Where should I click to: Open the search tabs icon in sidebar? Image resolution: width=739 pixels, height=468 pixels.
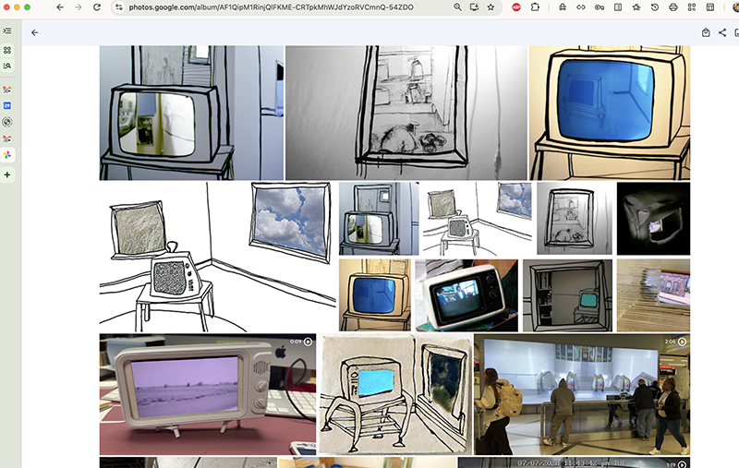[x=7, y=66]
